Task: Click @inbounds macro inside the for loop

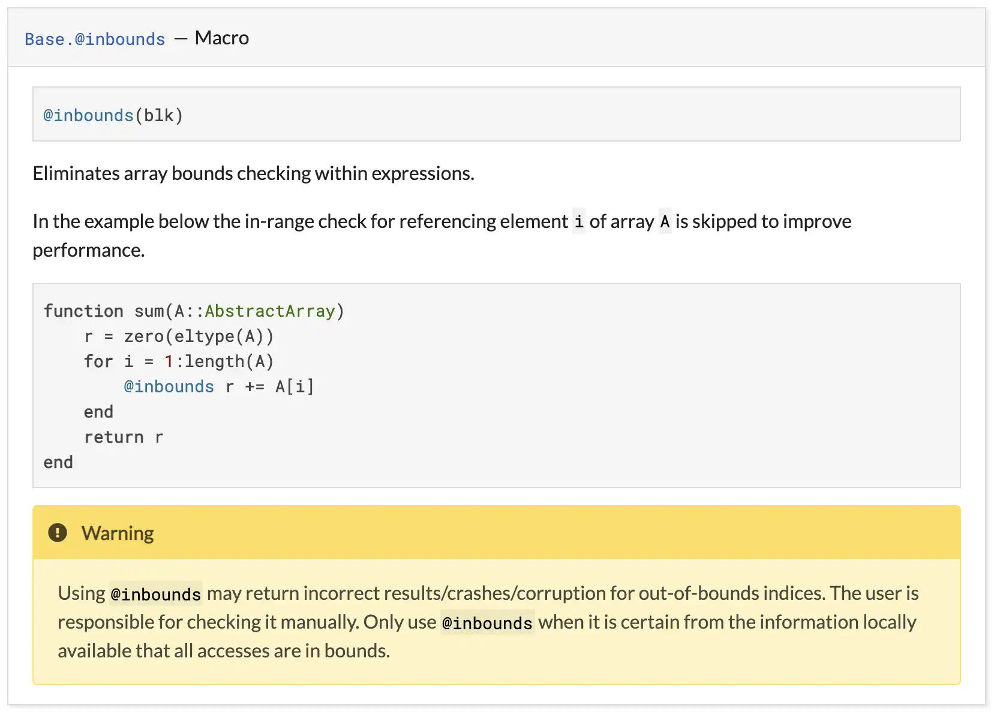Action: 169,386
